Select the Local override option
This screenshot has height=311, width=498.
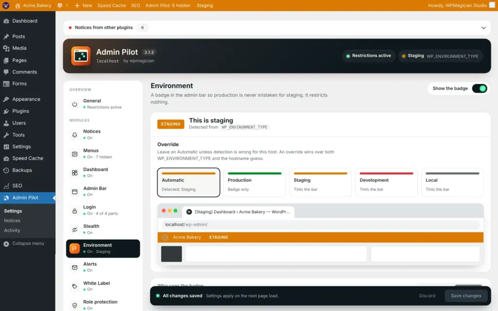tap(452, 183)
